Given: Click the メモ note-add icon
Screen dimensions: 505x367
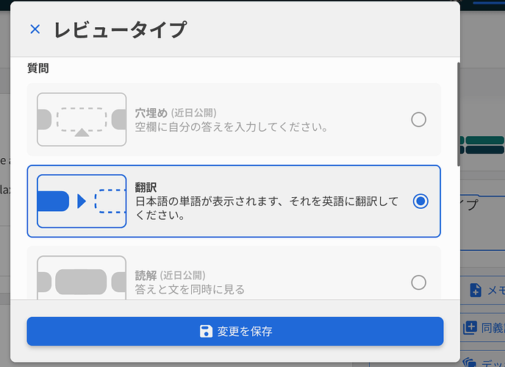Looking at the screenshot, I should click(x=475, y=290).
